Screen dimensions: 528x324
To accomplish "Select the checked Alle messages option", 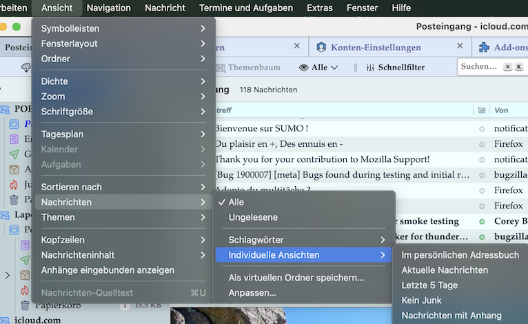I will tap(236, 202).
